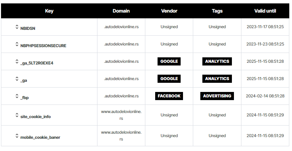
Task: Click the Domain column header
Action: [121, 11]
